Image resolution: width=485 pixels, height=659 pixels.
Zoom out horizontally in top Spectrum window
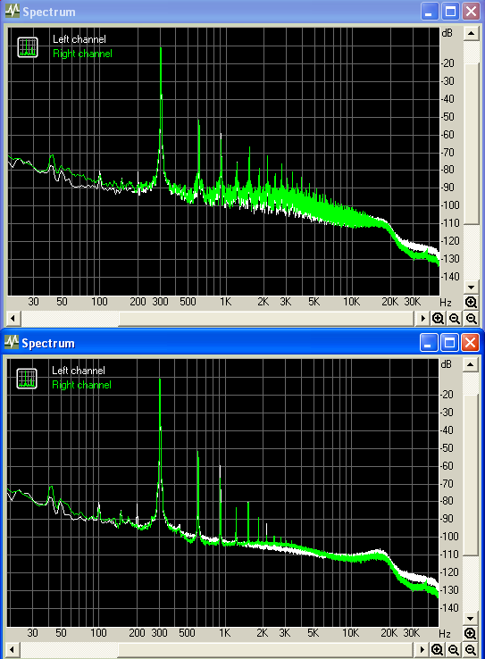[x=455, y=319]
